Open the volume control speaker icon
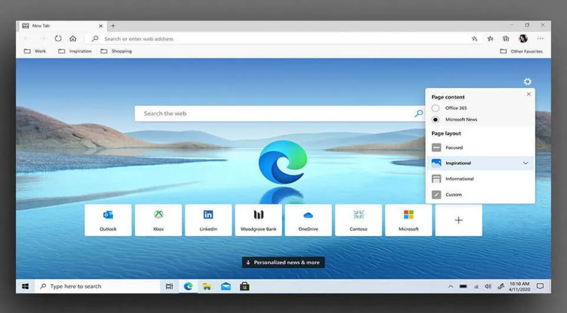 pyautogui.click(x=488, y=286)
